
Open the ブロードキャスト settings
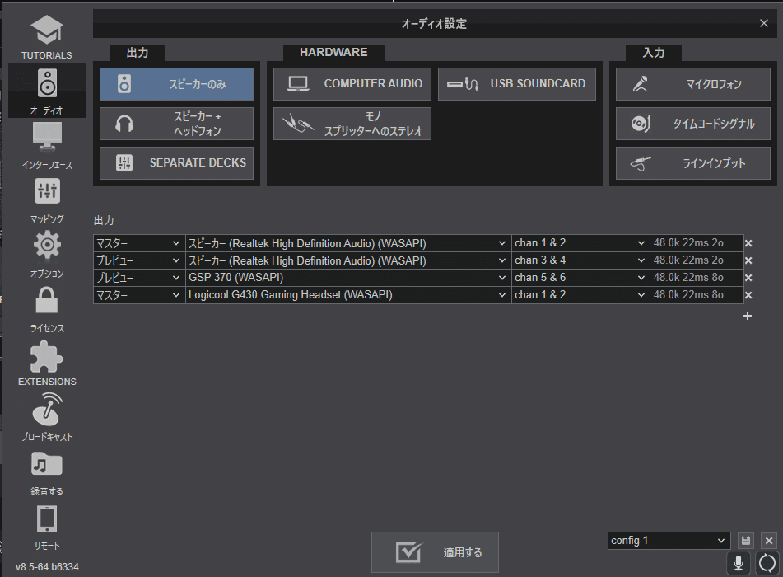[46, 415]
